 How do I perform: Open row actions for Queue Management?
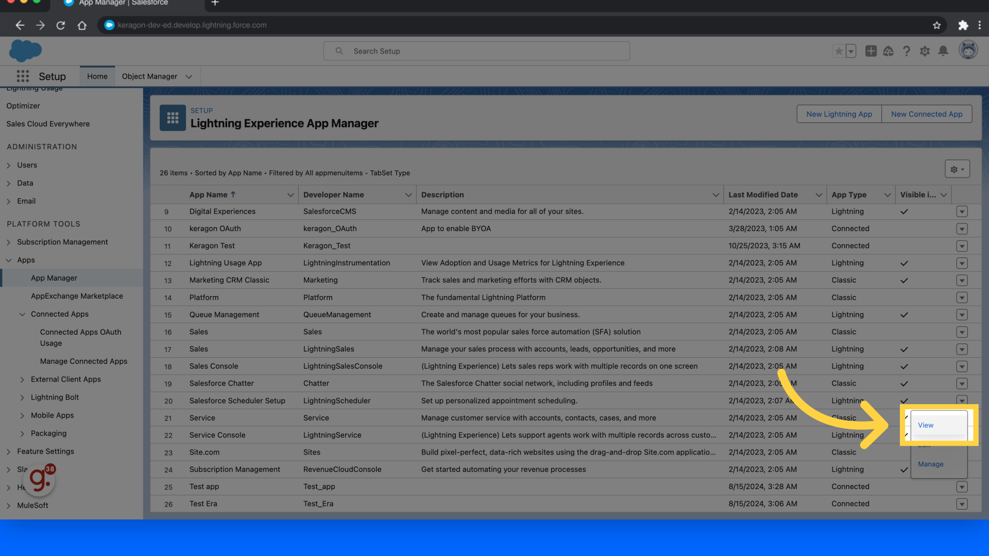962,315
